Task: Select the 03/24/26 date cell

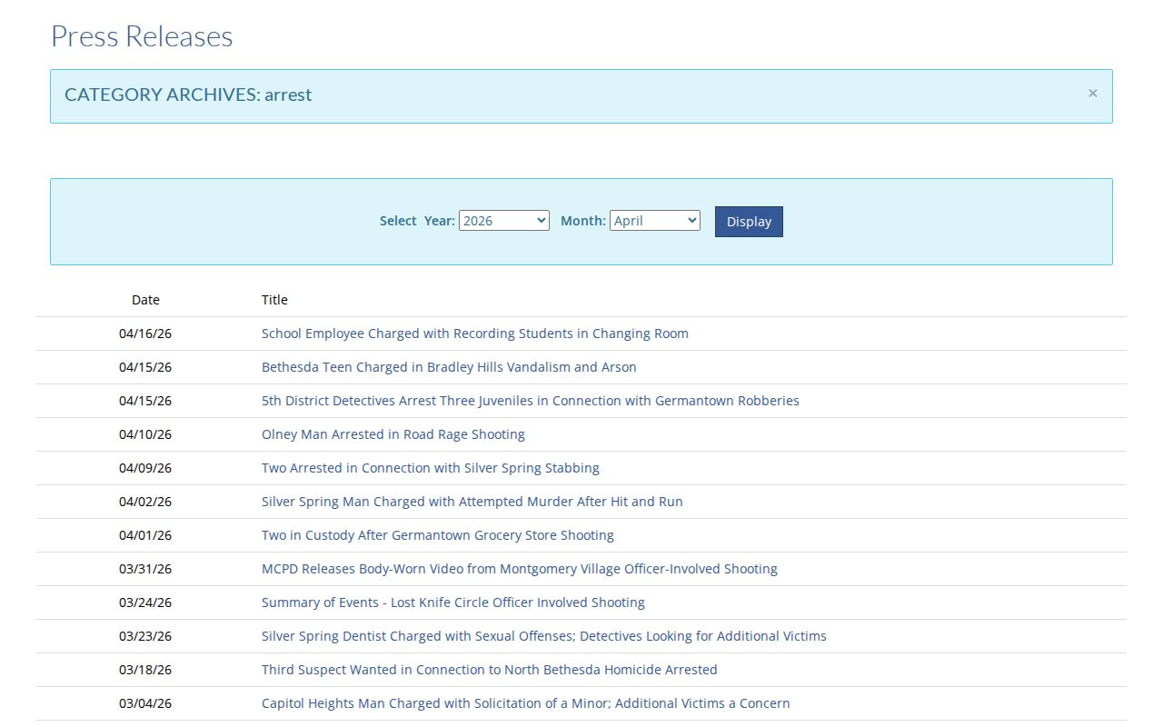Action: 145,603
